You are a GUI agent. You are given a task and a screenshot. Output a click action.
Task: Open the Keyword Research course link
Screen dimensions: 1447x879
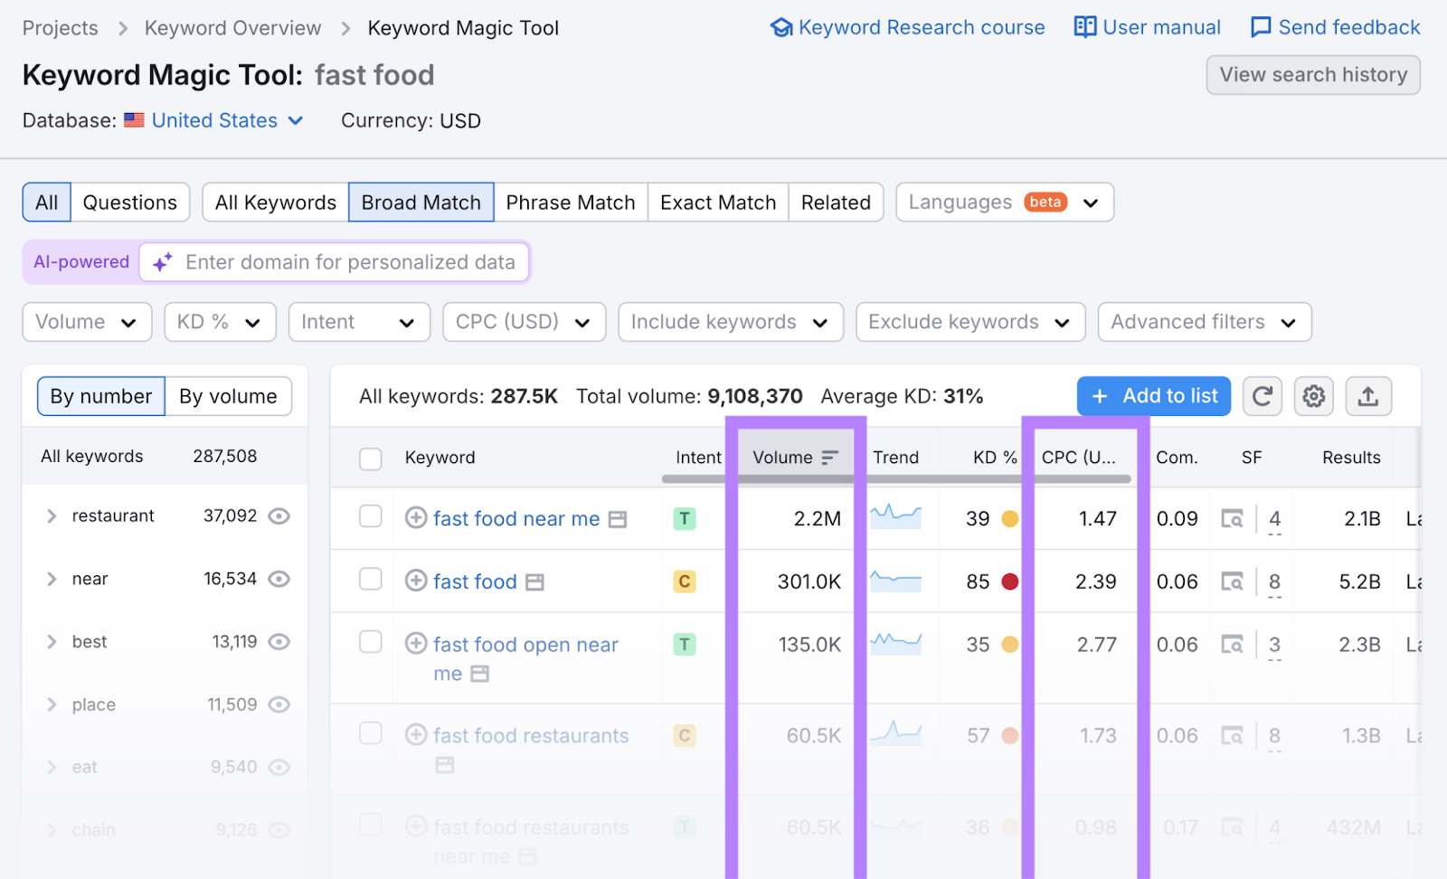908,28
